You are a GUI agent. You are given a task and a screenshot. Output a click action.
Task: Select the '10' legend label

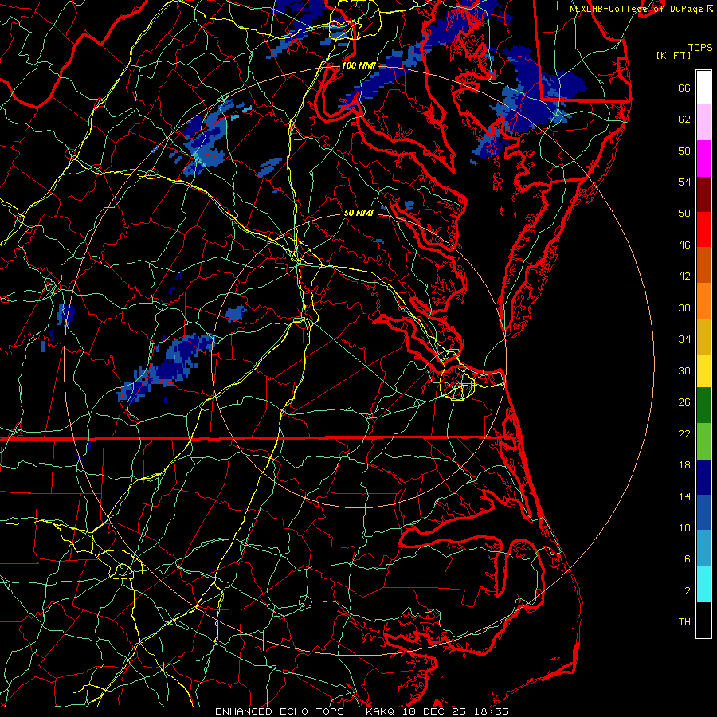pos(684,527)
